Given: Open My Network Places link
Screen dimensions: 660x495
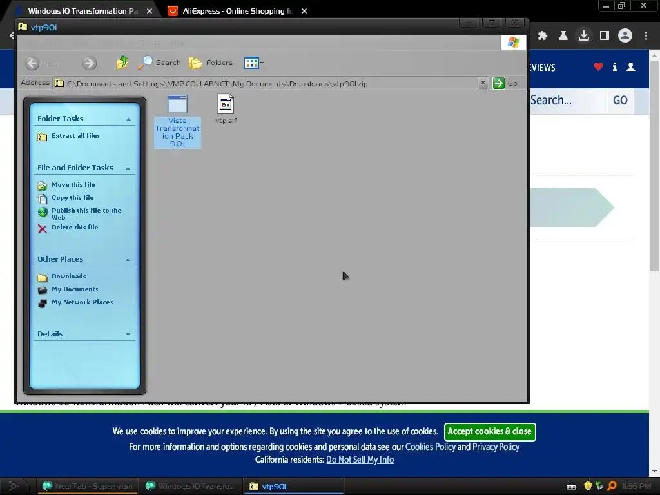Looking at the screenshot, I should pos(82,302).
